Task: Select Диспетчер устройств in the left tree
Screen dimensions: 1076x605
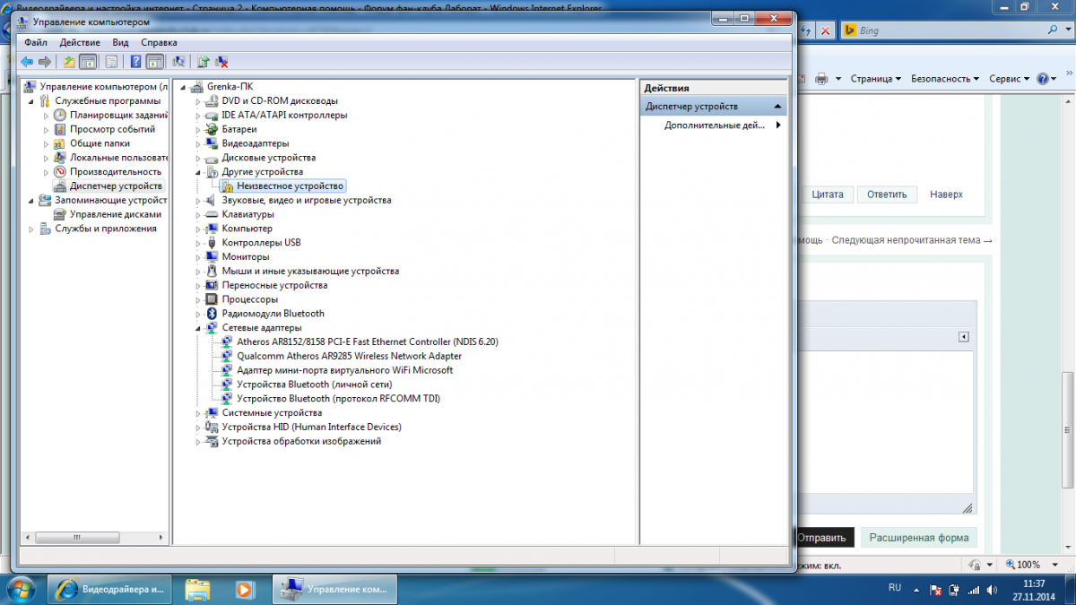Action: [116, 186]
